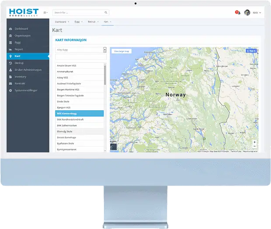Click the filter input field below the dropdown
This screenshot has width=271, height=229.
coord(81,57)
